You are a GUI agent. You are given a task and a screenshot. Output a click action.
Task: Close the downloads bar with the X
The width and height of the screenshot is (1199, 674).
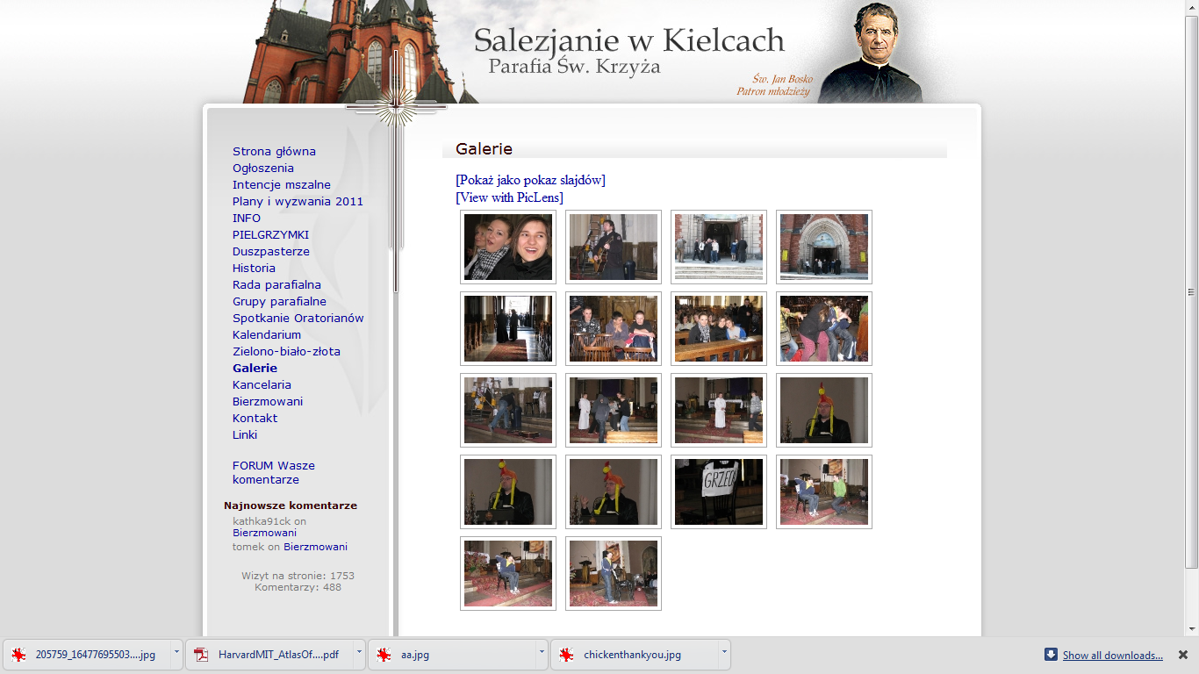(x=1182, y=655)
